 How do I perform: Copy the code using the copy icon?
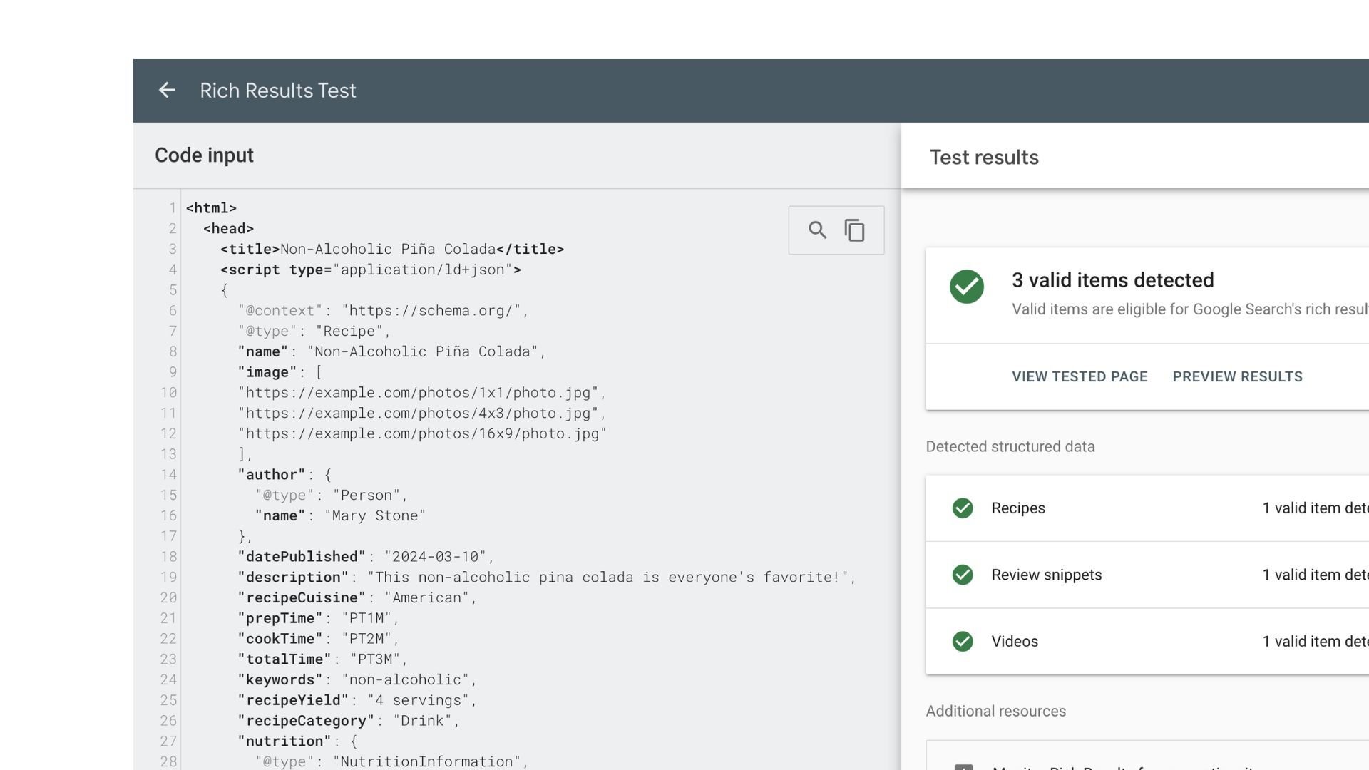pyautogui.click(x=854, y=230)
